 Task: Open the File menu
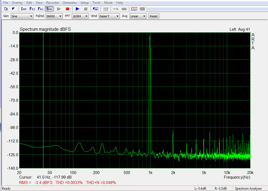click(x=6, y=3)
